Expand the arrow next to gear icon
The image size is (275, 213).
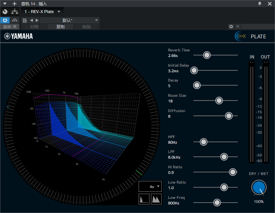(x=238, y=27)
